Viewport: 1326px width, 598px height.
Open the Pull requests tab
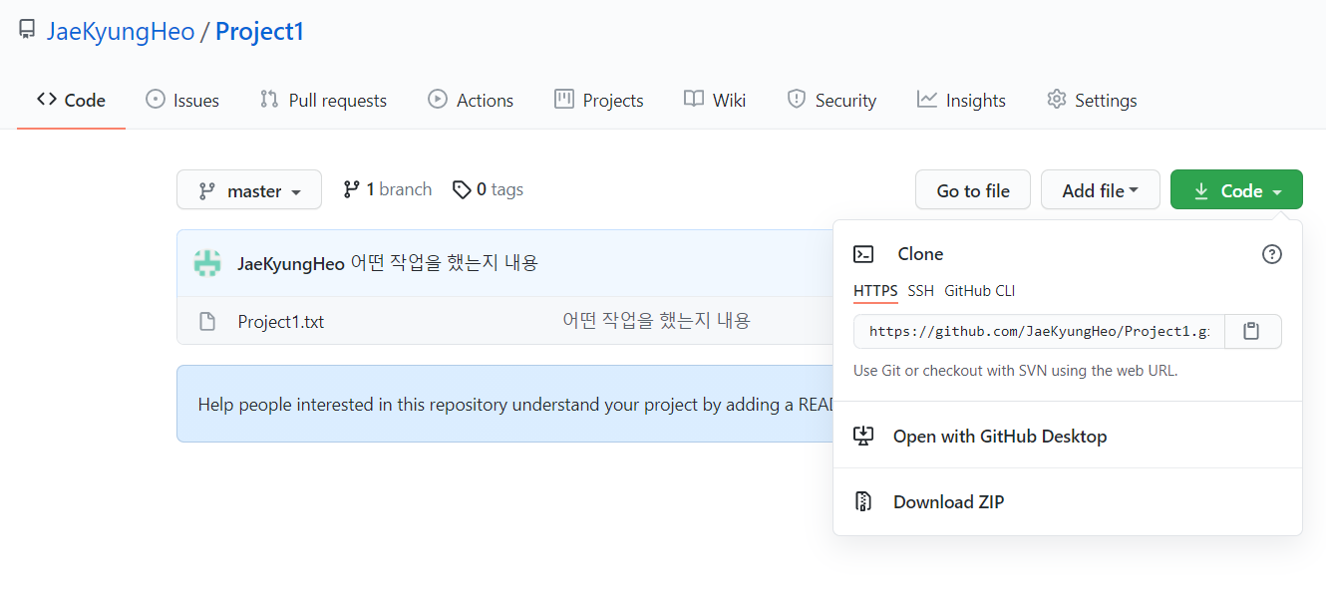323,100
